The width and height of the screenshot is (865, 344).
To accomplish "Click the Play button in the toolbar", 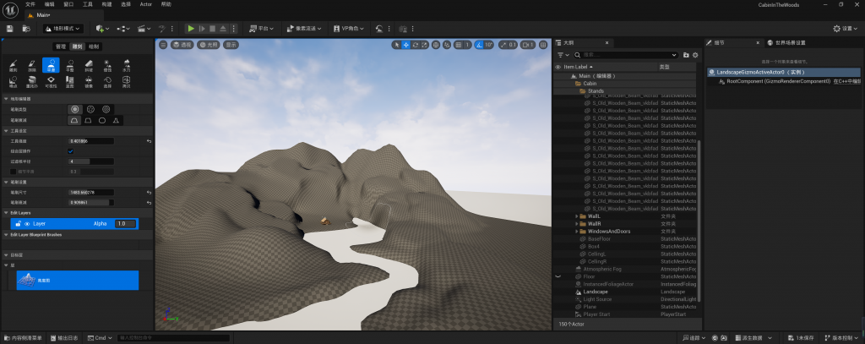I will tap(192, 28).
